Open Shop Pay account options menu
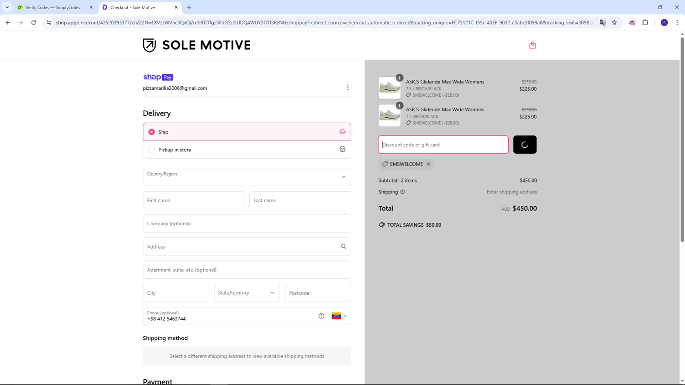The width and height of the screenshot is (685, 385). [348, 87]
